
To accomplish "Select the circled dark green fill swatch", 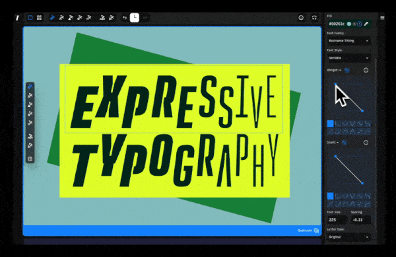I will [360, 24].
